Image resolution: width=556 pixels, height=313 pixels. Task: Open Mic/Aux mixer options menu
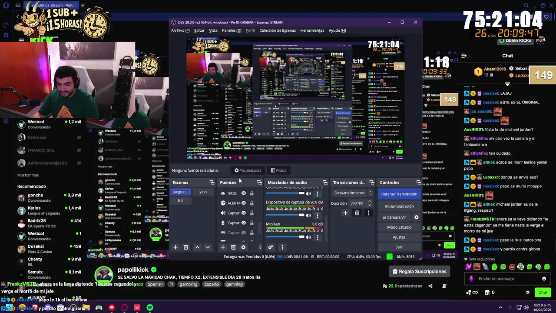[x=318, y=237]
